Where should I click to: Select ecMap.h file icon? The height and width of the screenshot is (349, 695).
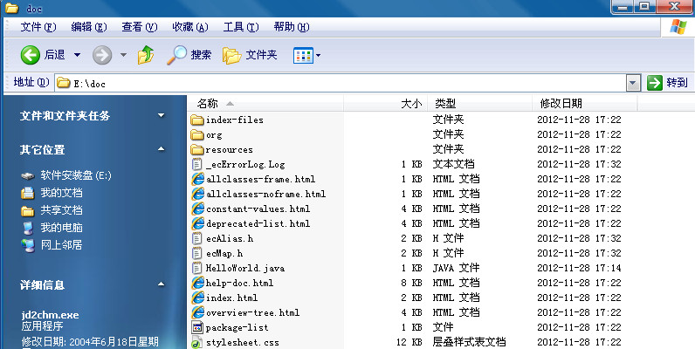click(x=196, y=253)
